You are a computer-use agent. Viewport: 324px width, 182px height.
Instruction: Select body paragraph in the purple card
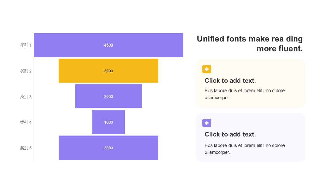click(x=245, y=149)
